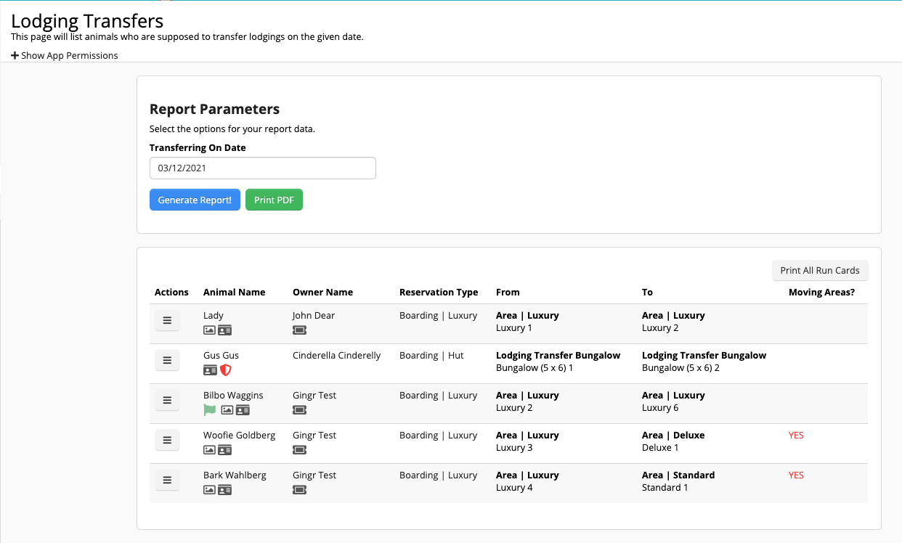Click the green flag icon under Bilbo Waggins
The image size is (902, 543).
coord(210,409)
